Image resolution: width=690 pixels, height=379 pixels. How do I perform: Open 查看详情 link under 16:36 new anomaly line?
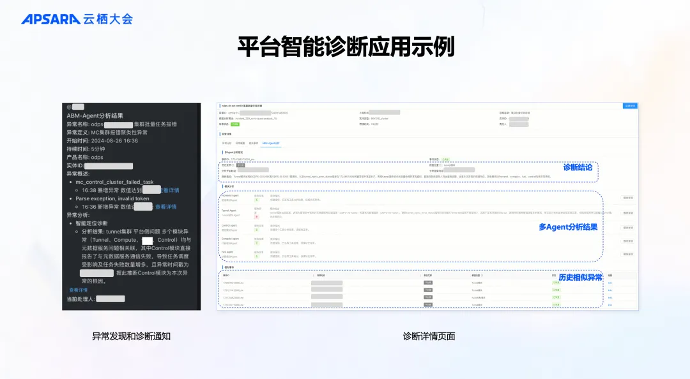coord(166,207)
